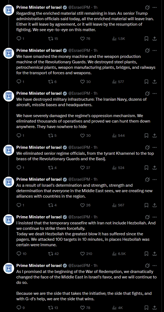The image size is (164, 312).
Task: Bookmark the tweet mentioning tyrant Khamenei
Action: [x=146, y=168]
